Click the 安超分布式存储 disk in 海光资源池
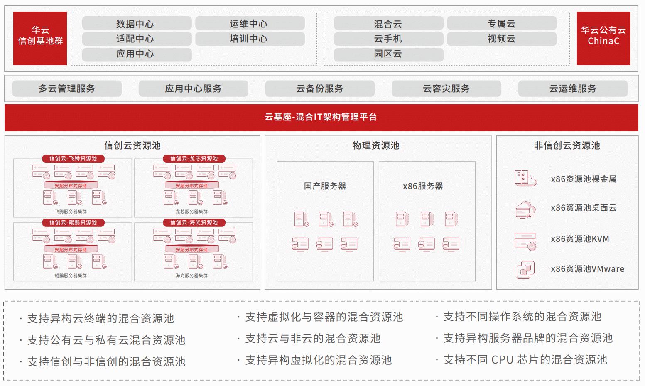 click(191, 249)
